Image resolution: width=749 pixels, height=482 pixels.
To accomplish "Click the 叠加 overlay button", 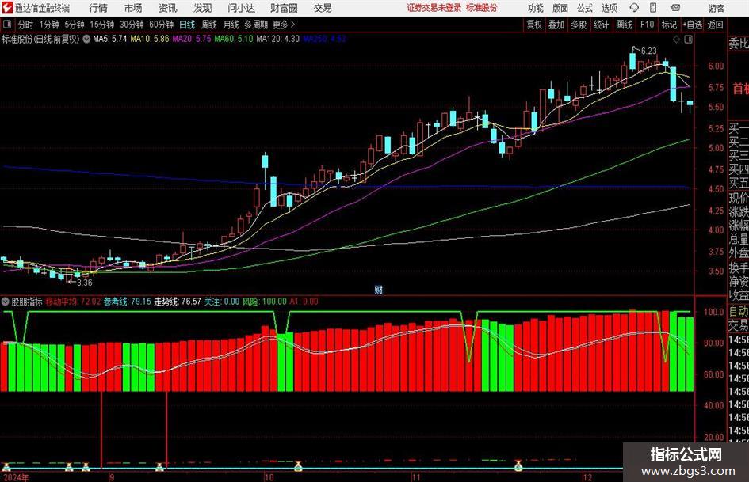I will pyautogui.click(x=556, y=25).
